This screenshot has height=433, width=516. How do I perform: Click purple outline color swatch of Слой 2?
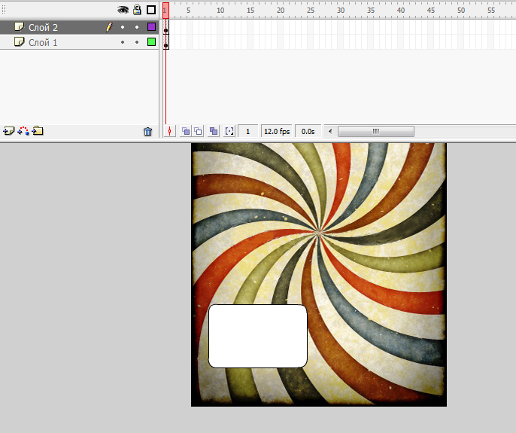coord(151,26)
